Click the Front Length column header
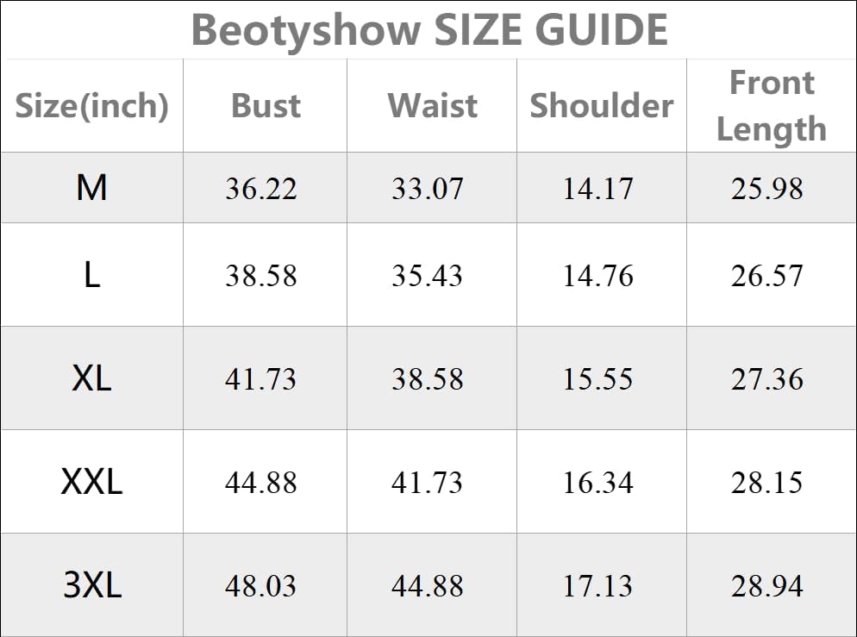This screenshot has height=637, width=857. 771,106
